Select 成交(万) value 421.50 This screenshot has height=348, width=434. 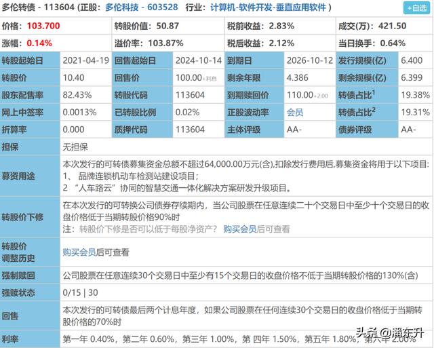pos(392,26)
